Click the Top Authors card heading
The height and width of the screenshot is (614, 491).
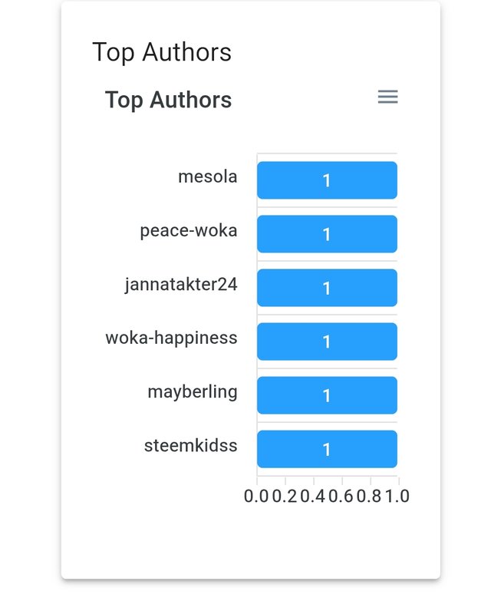click(x=162, y=52)
